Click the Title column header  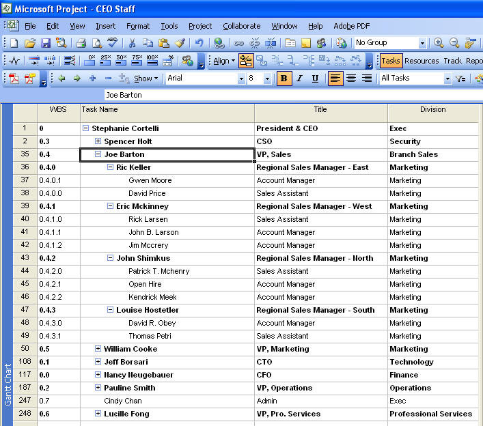click(x=320, y=113)
